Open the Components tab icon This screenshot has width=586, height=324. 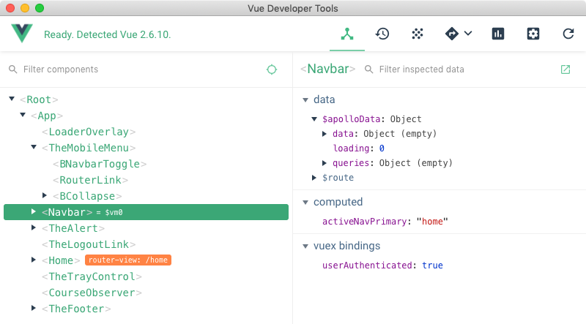tap(346, 34)
